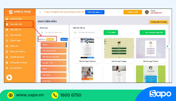The width and height of the screenshot is (176, 101).
Task: Expand Hướng dẫn sử dụng submenu arrow
Action: pyautogui.click(x=34, y=62)
